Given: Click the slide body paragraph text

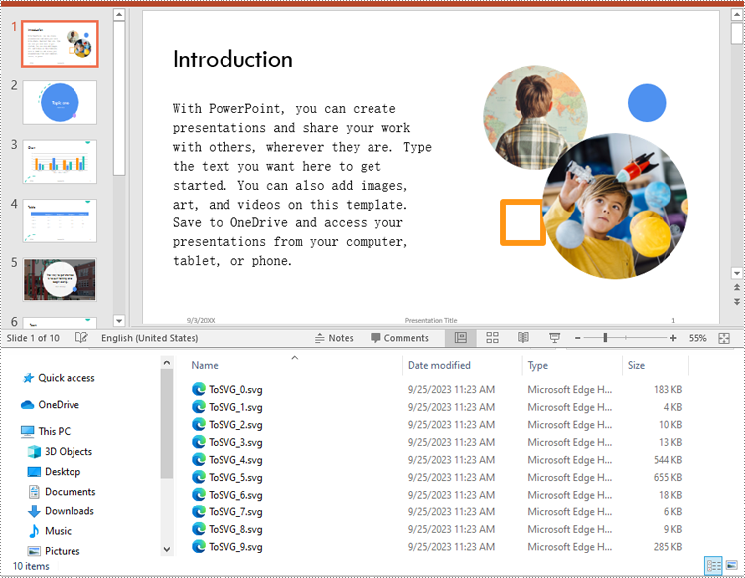Looking at the screenshot, I should [x=302, y=185].
